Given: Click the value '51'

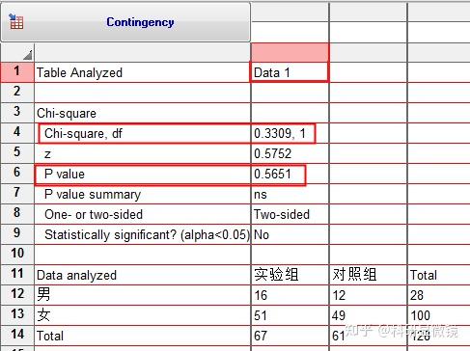Looking at the screenshot, I should 261,315.
